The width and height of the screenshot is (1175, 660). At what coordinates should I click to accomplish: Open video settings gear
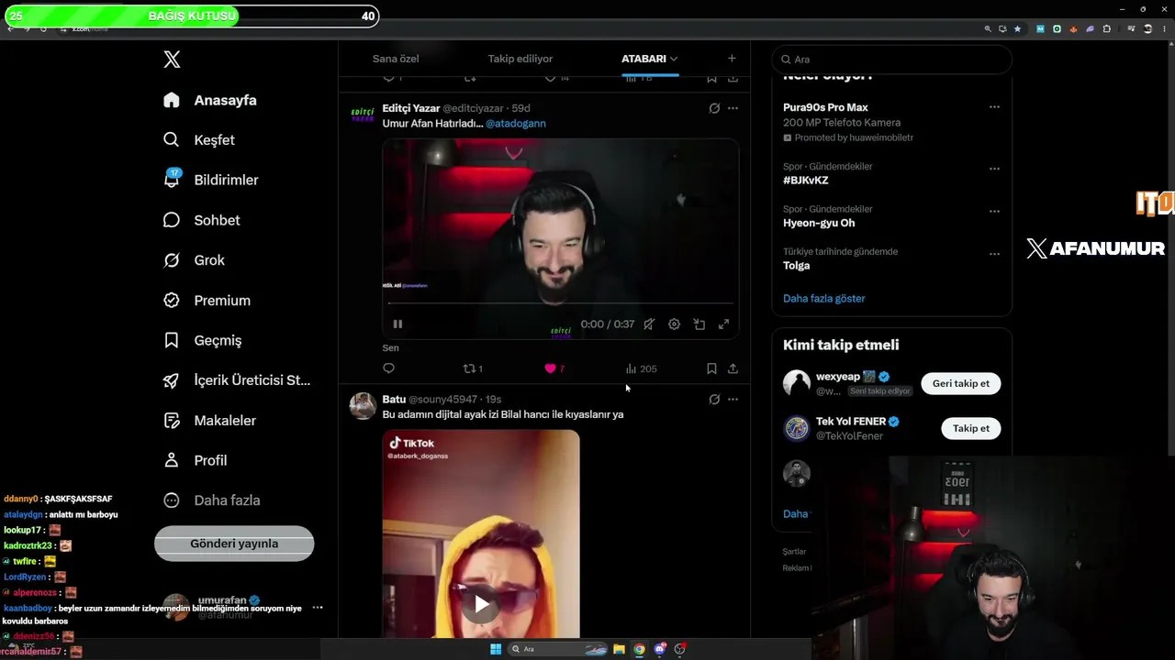click(674, 324)
